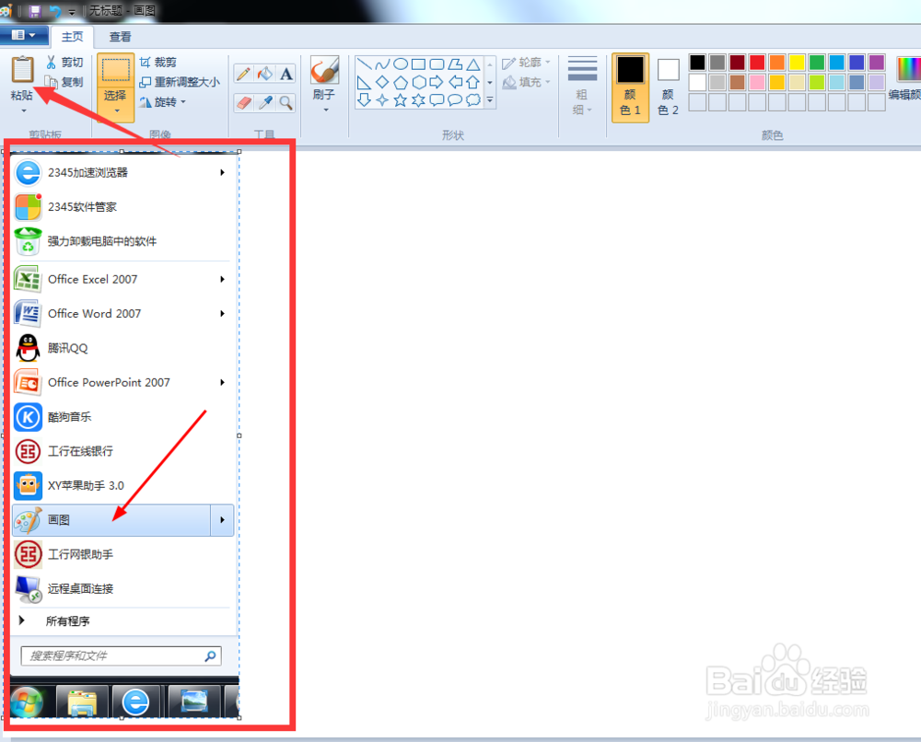Pick the red color swatch

coord(757,63)
